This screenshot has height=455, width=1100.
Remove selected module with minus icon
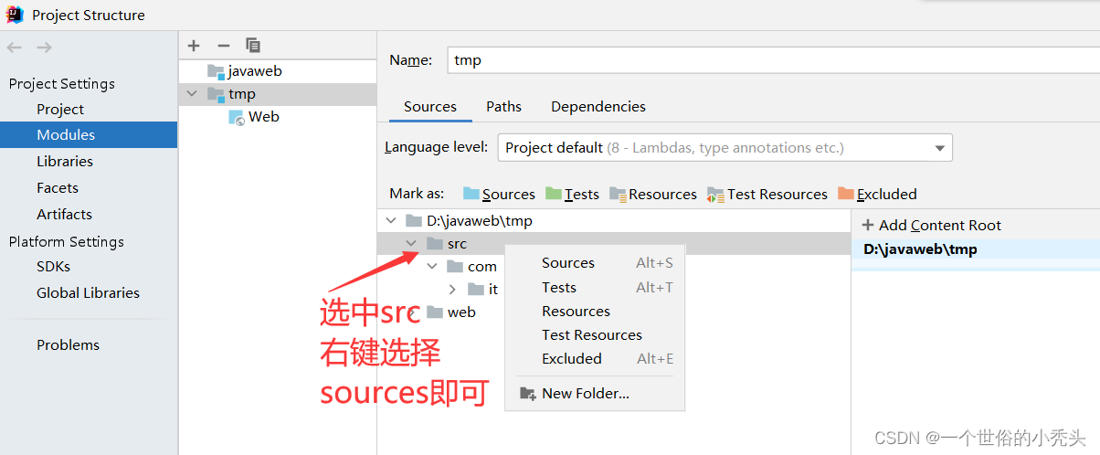pyautogui.click(x=224, y=46)
